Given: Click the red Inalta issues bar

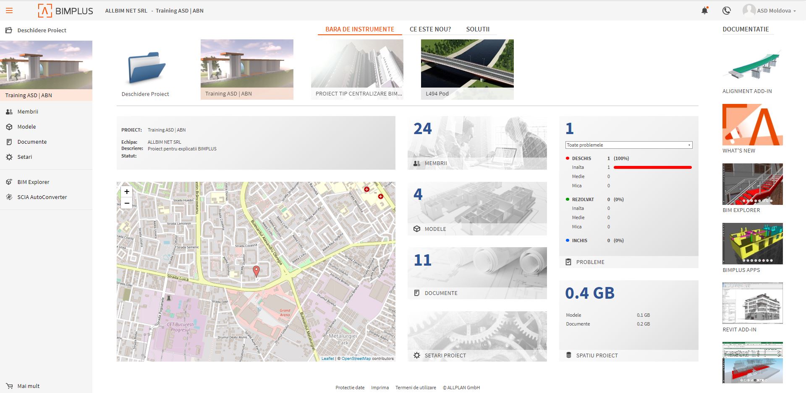Looking at the screenshot, I should coord(652,167).
